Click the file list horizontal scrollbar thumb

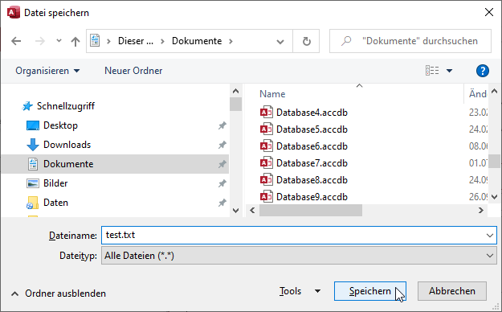tap(311, 211)
